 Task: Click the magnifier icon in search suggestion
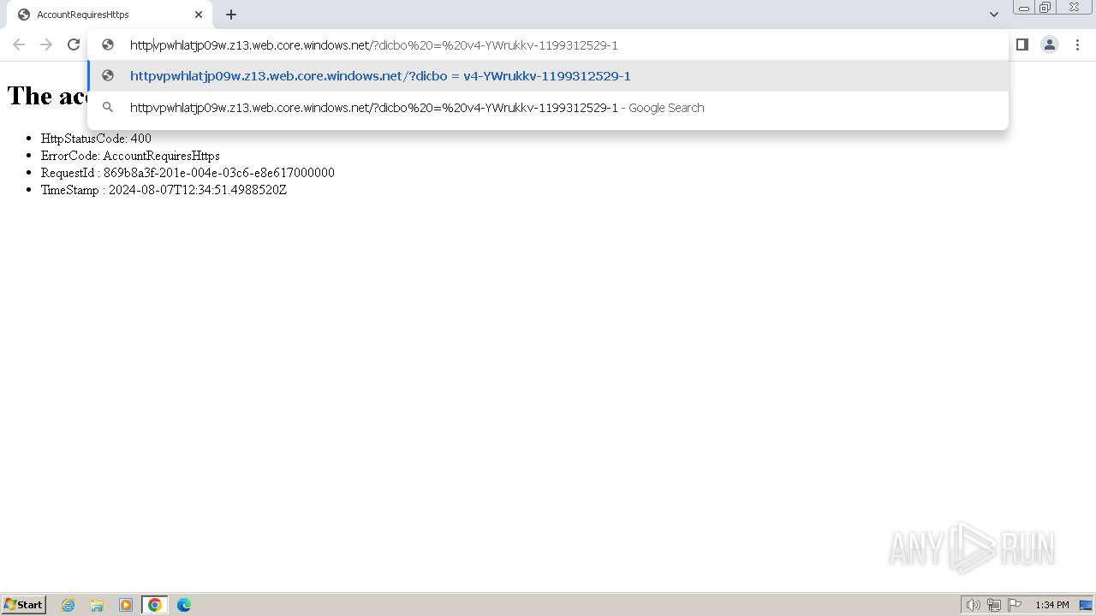[x=108, y=108]
